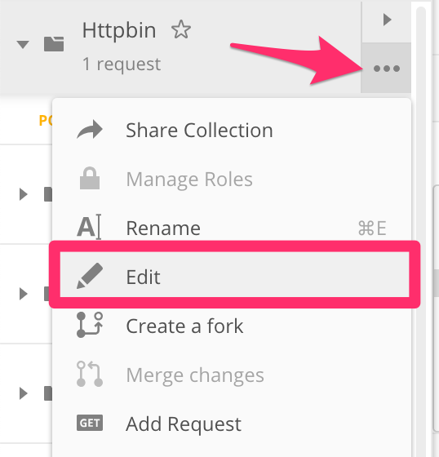The width and height of the screenshot is (439, 457).
Task: Click the Httpbin folder icon
Action: 54,44
